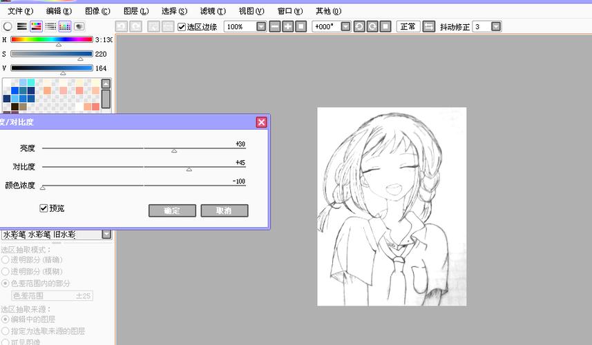Click the flip horizontal view icon

tap(429, 26)
